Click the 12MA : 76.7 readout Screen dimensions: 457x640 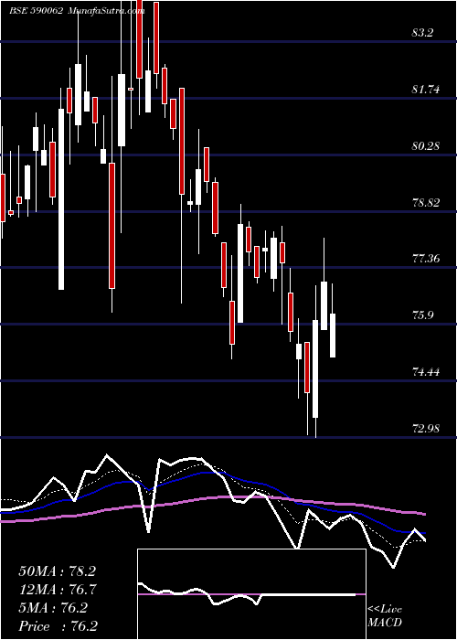[x=57, y=590]
